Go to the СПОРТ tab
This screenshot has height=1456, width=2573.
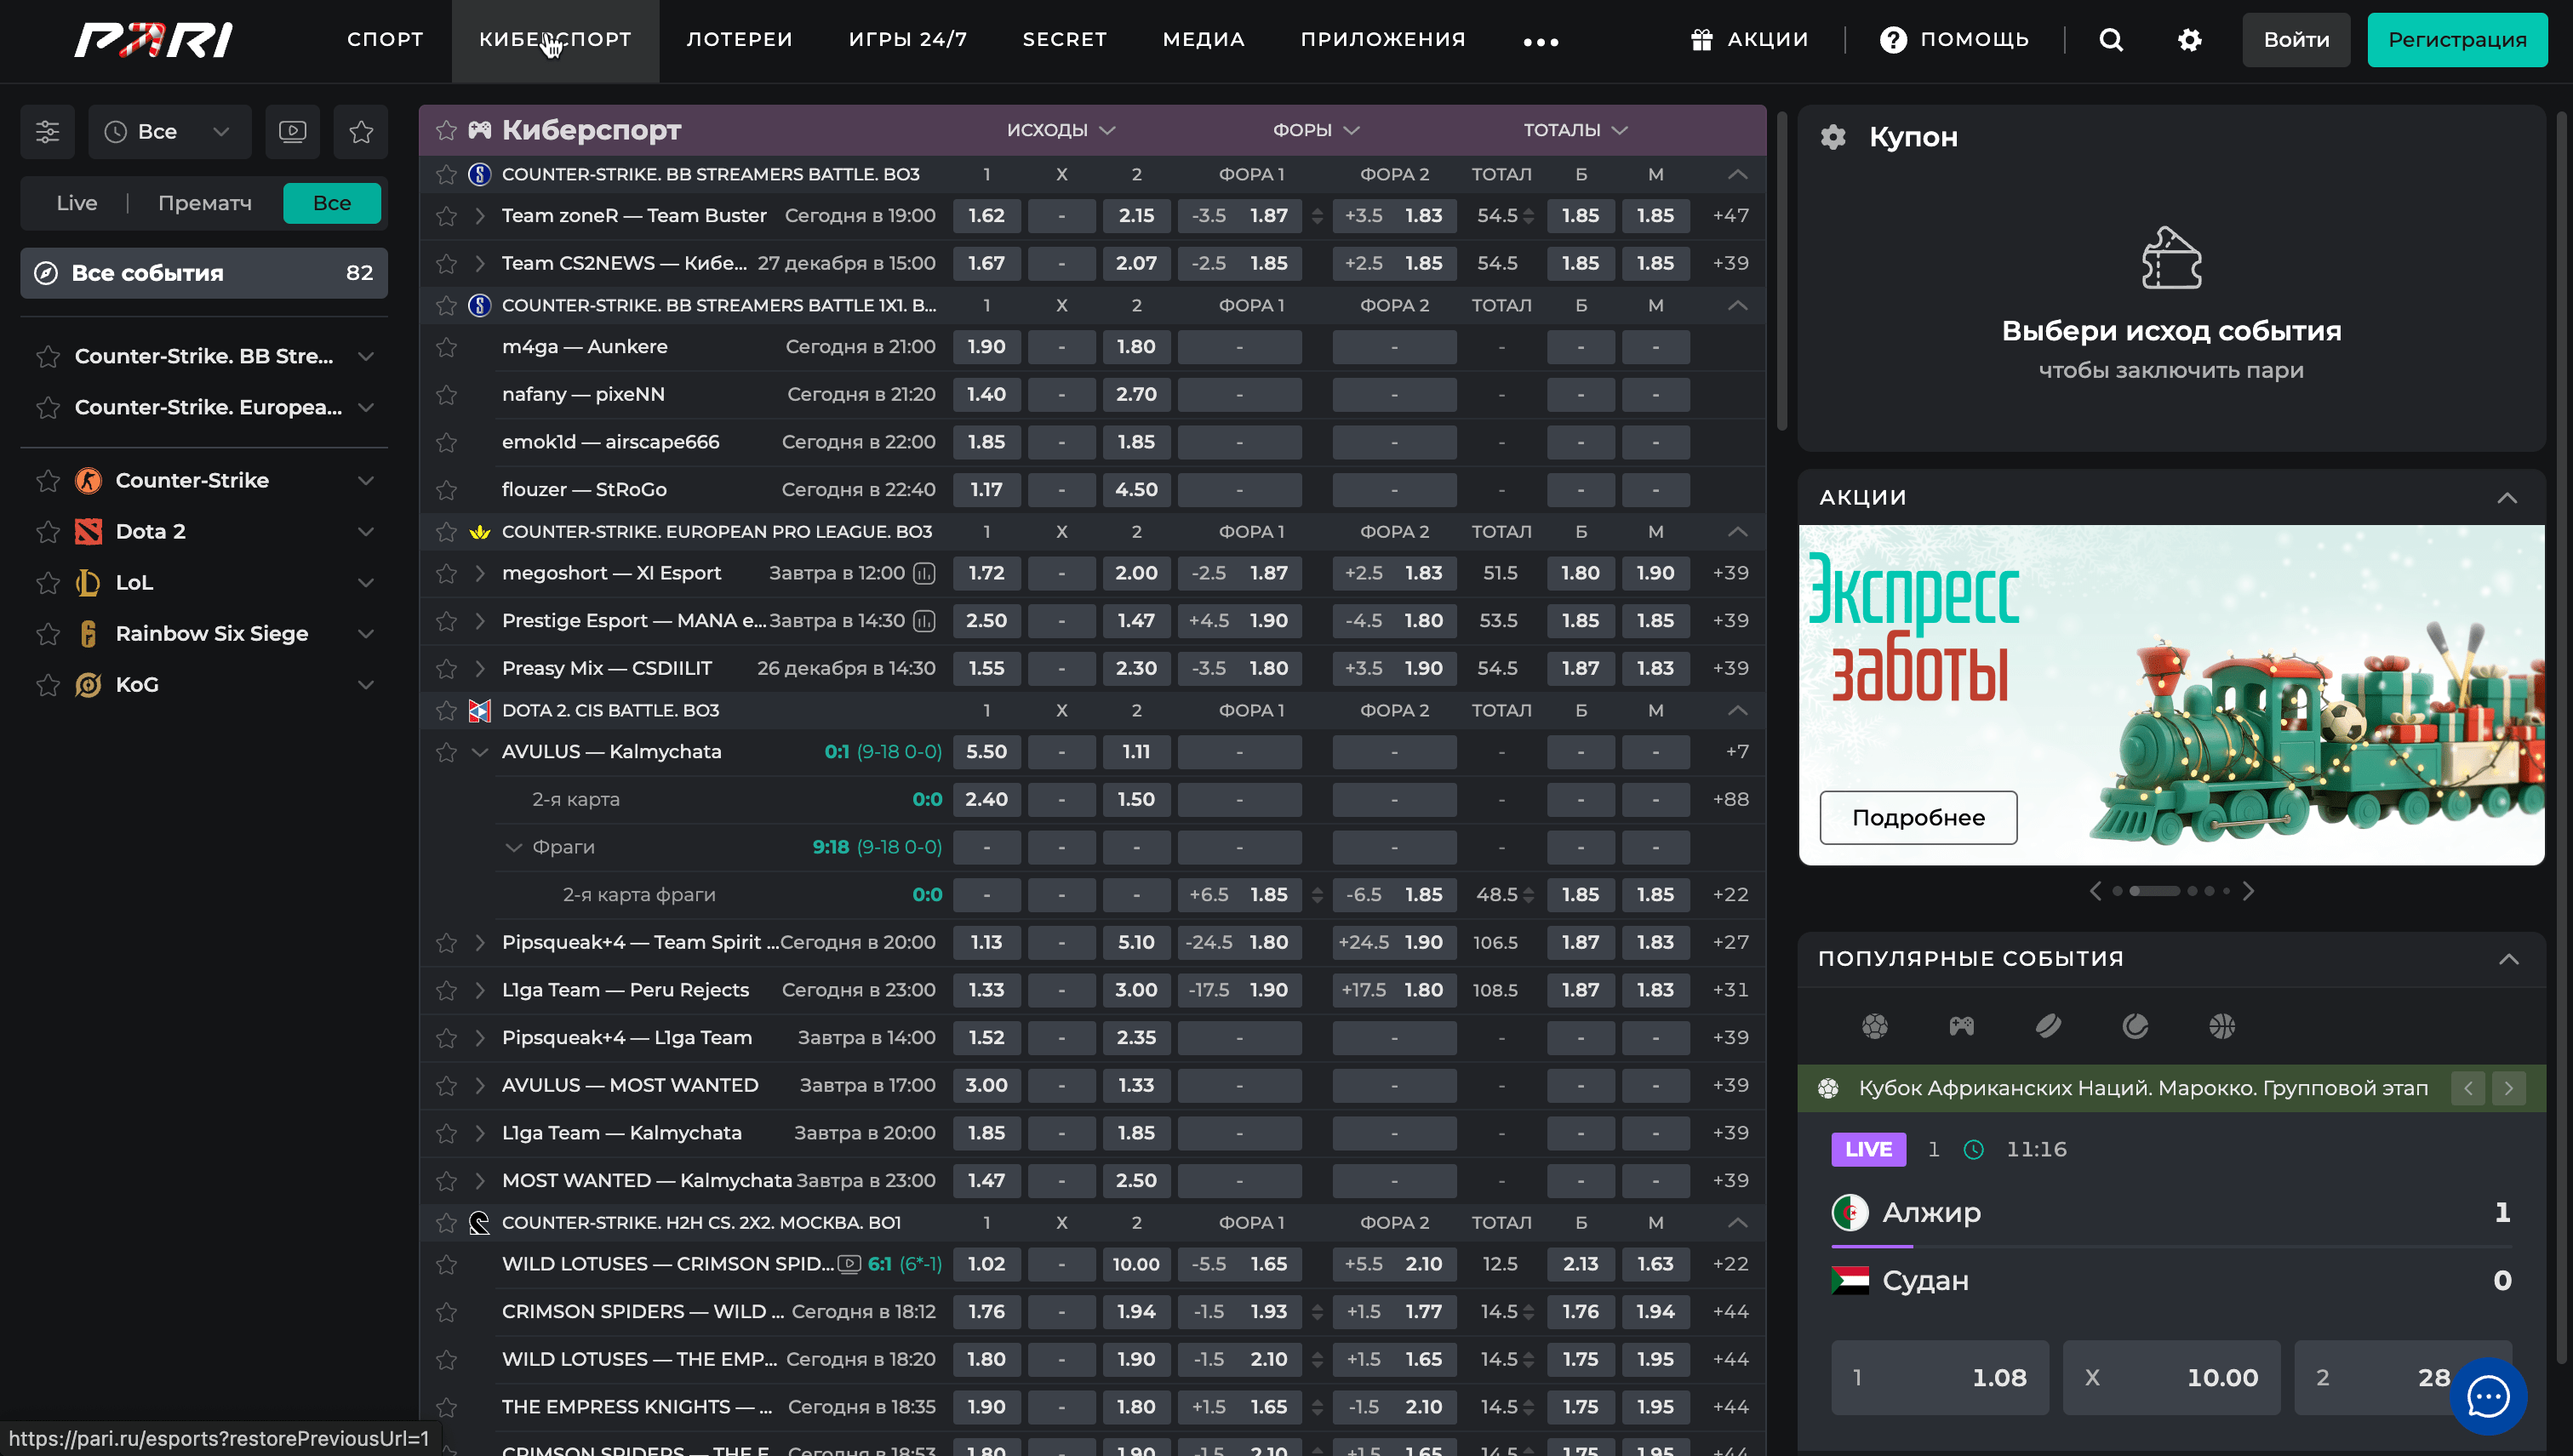pyautogui.click(x=385, y=40)
